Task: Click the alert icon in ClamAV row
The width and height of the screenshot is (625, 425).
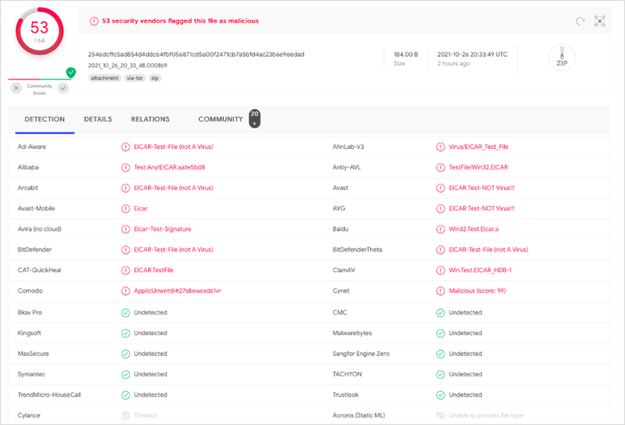Action: click(441, 270)
